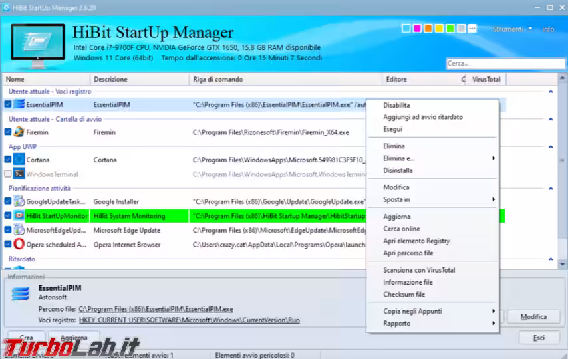568x359 pixels.
Task: Enable the WindowsTerminal startup checkbox
Action: [7, 174]
